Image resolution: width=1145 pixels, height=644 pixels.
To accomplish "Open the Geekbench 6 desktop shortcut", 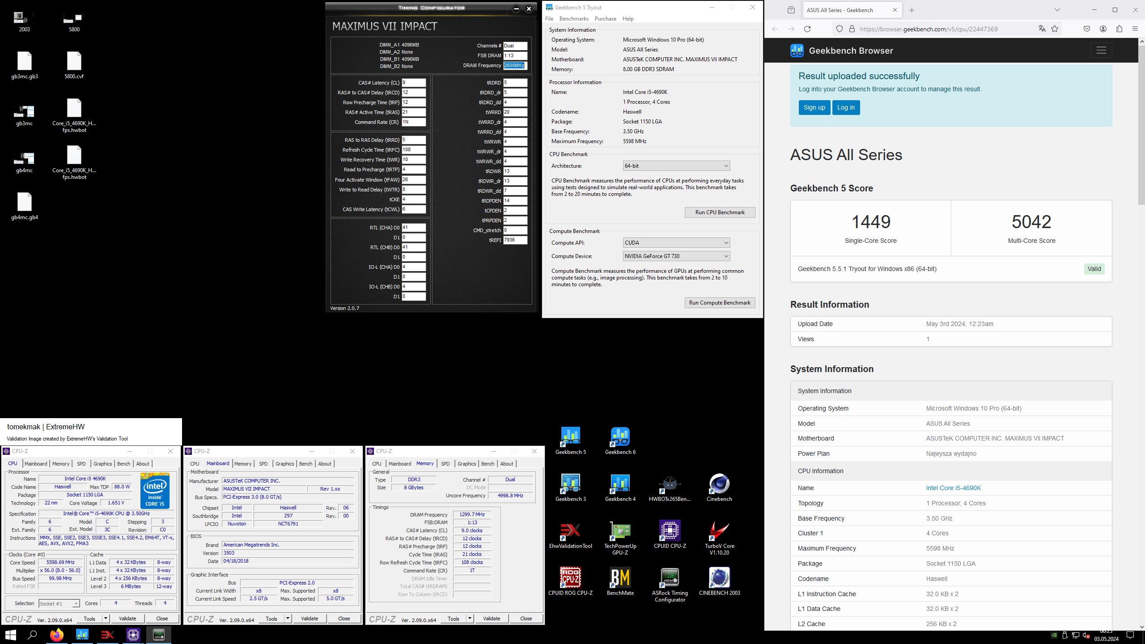I will [x=620, y=441].
